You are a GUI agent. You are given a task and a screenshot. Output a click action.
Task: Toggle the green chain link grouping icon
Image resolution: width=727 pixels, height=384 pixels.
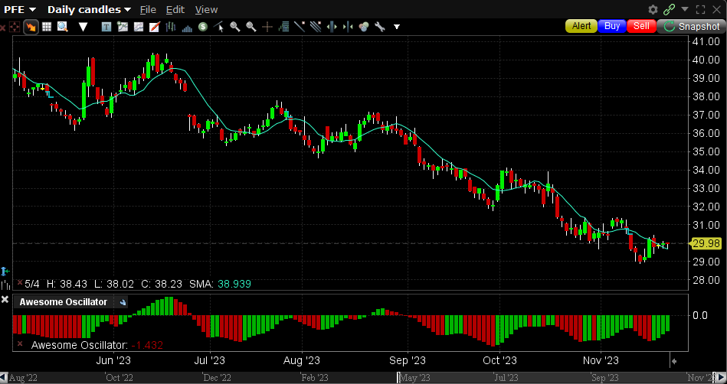[x=670, y=9]
